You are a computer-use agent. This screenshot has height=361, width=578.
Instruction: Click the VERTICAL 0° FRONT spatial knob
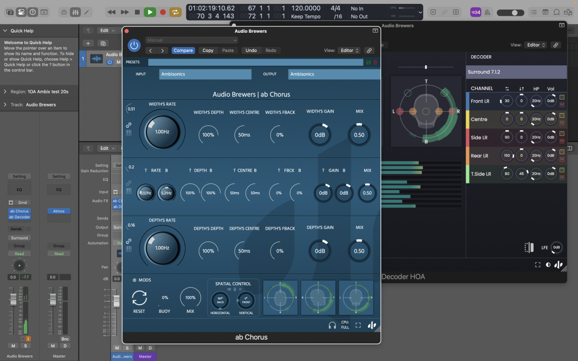246,301
